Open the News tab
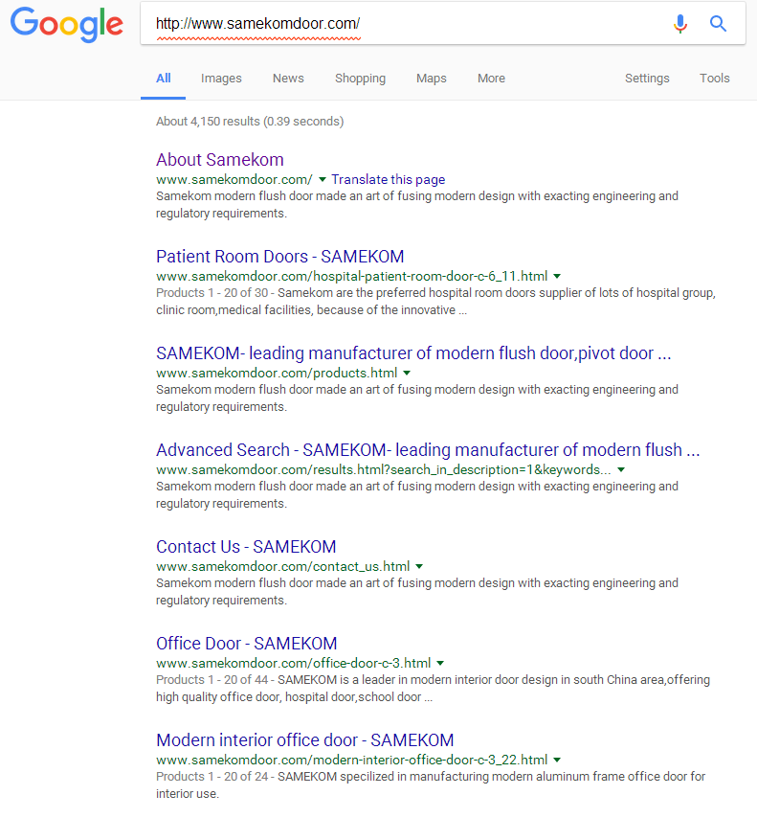 pyautogui.click(x=288, y=79)
